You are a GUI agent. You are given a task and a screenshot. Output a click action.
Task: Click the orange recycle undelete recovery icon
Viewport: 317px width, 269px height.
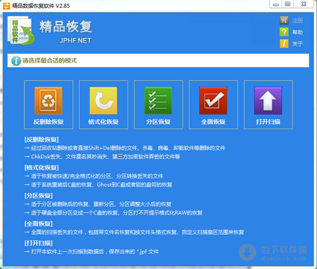point(48,101)
